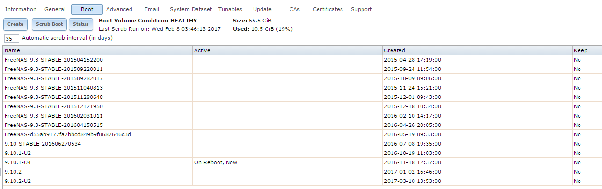
Task: Click the Status button
Action: click(x=80, y=24)
